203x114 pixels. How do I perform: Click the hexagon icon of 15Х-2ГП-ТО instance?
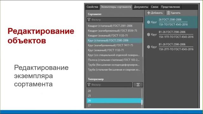[x=148, y=47]
